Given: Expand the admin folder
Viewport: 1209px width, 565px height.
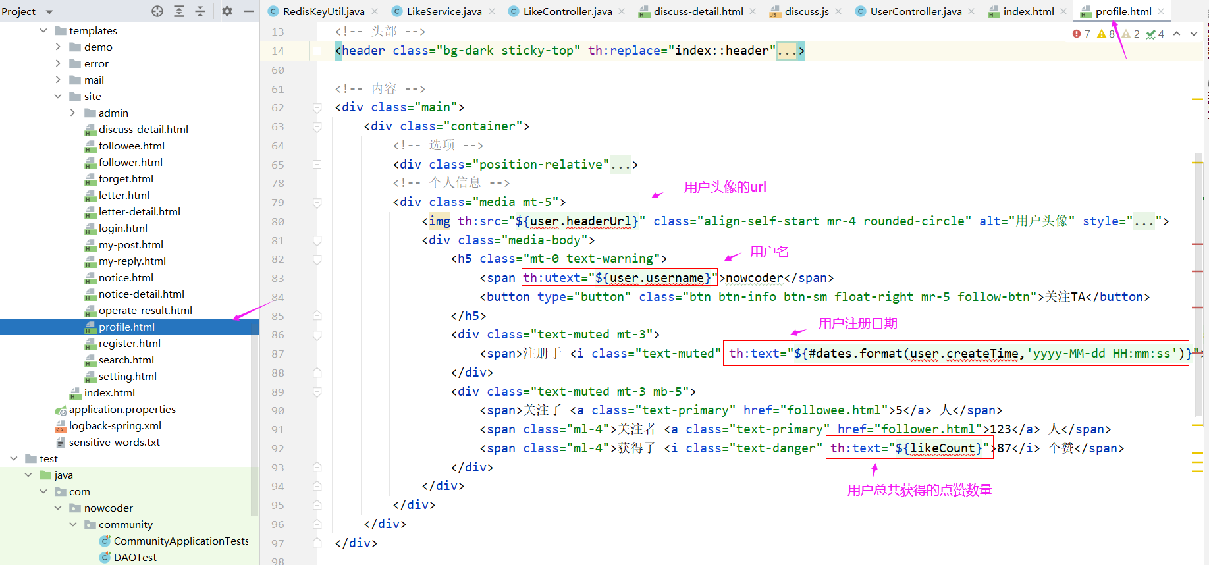Looking at the screenshot, I should [x=72, y=113].
